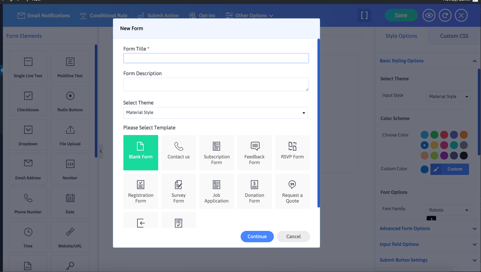The height and width of the screenshot is (272, 481).
Task: Select the Request a Quote template
Action: (292, 191)
